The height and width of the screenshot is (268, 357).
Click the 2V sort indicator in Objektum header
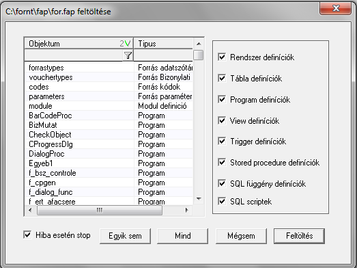click(125, 43)
